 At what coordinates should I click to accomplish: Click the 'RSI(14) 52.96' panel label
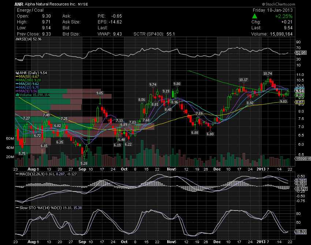(x=30, y=39)
